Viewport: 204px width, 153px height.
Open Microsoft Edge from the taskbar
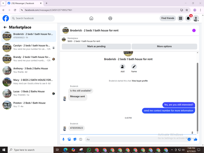pyautogui.click(x=65, y=150)
